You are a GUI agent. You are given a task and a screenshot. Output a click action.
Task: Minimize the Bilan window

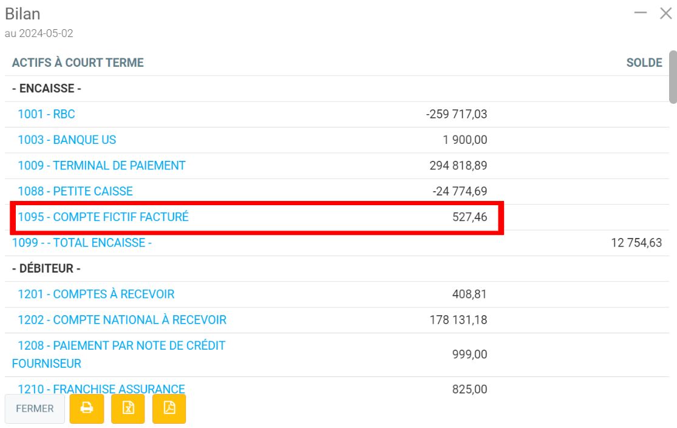tap(641, 13)
